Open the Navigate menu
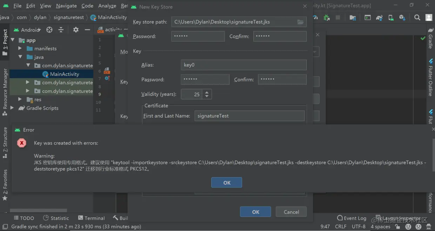 coord(66,6)
